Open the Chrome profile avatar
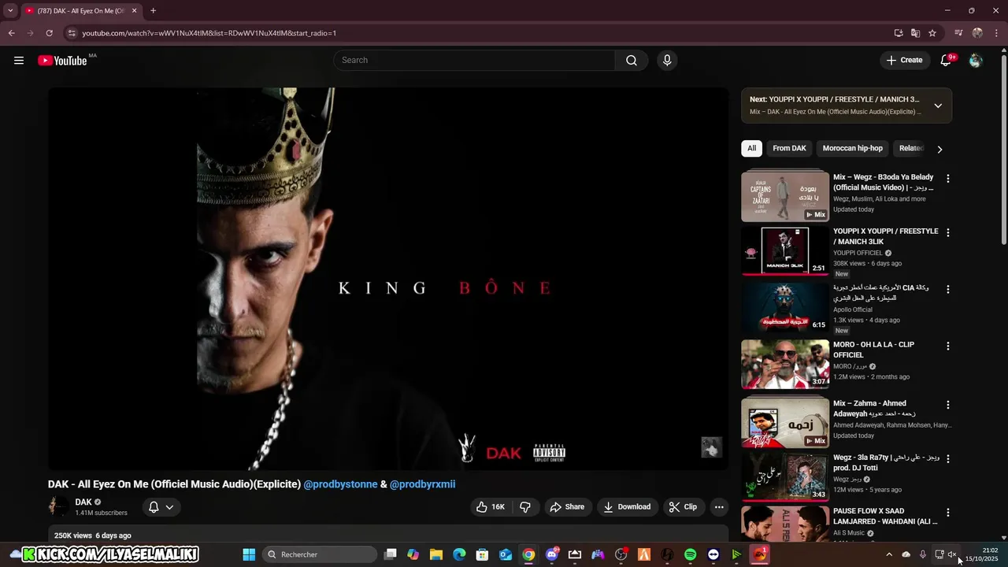The width and height of the screenshot is (1008, 567). click(x=977, y=33)
